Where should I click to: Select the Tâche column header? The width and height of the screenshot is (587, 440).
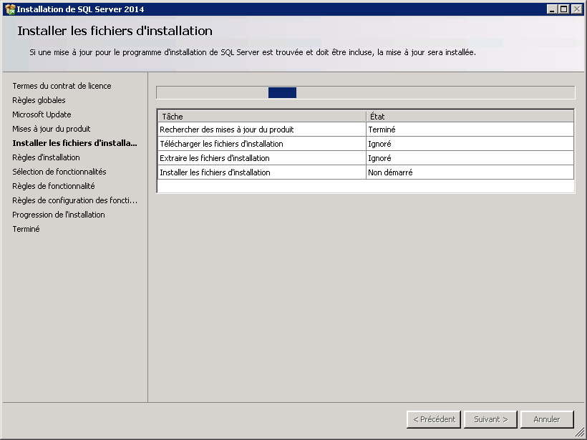click(261, 116)
